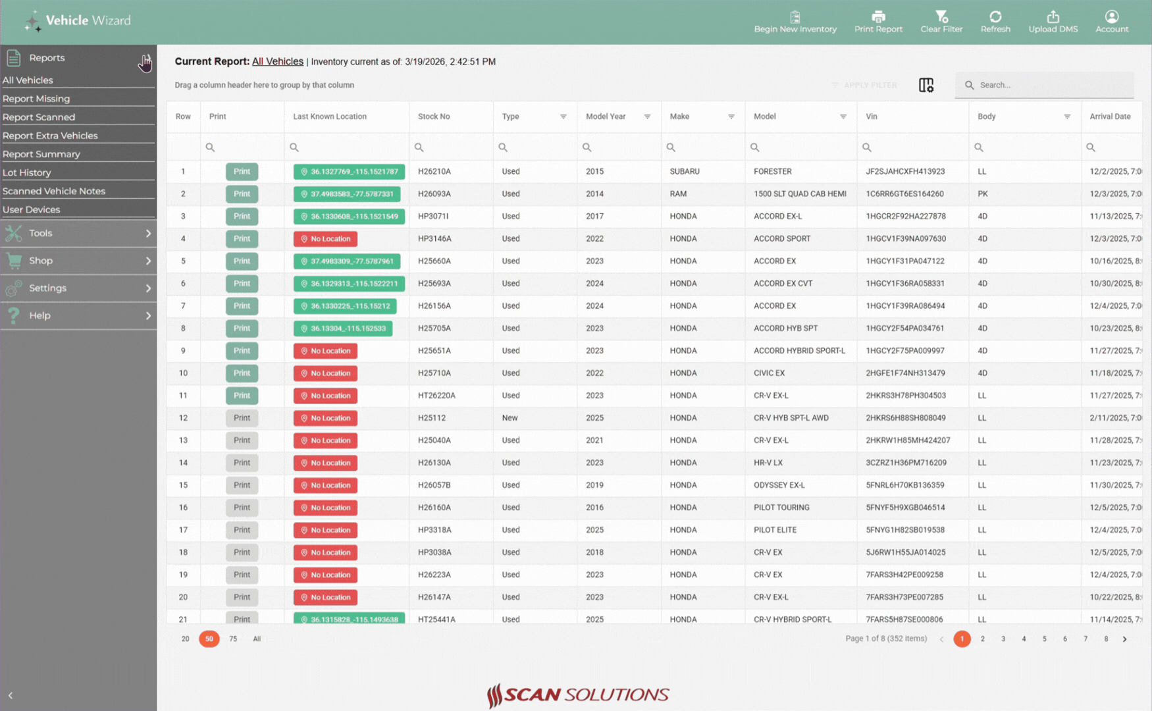Image resolution: width=1152 pixels, height=711 pixels.
Task: Select page size 50
Action: click(x=209, y=639)
